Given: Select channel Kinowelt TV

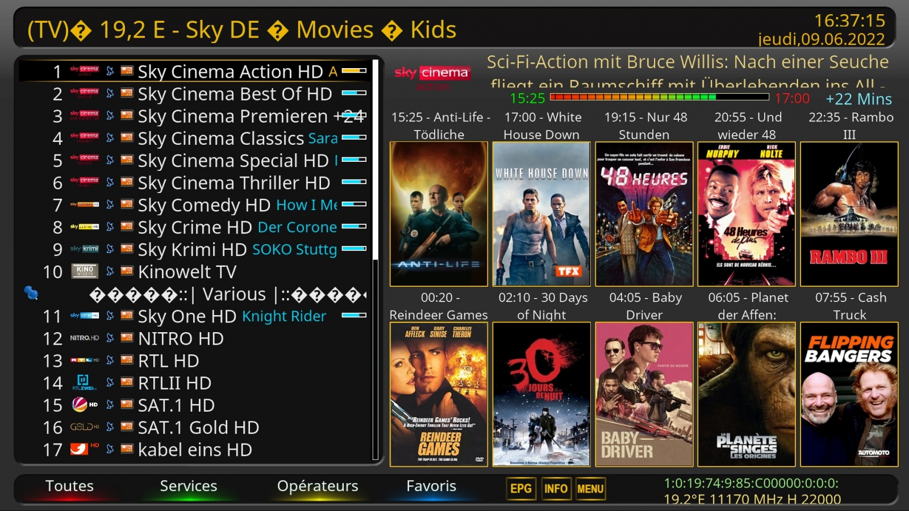Looking at the screenshot, I should [x=196, y=271].
